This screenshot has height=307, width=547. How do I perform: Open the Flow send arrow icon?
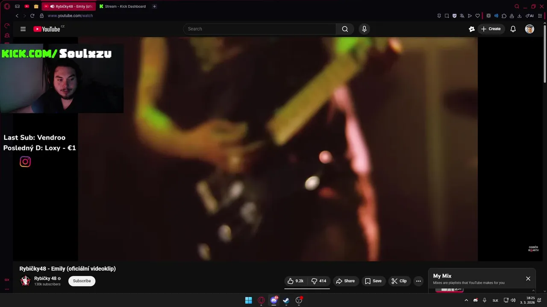(x=470, y=16)
